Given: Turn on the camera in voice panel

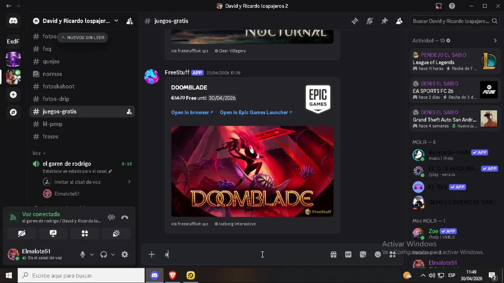Looking at the screenshot, I should click(x=22, y=233).
